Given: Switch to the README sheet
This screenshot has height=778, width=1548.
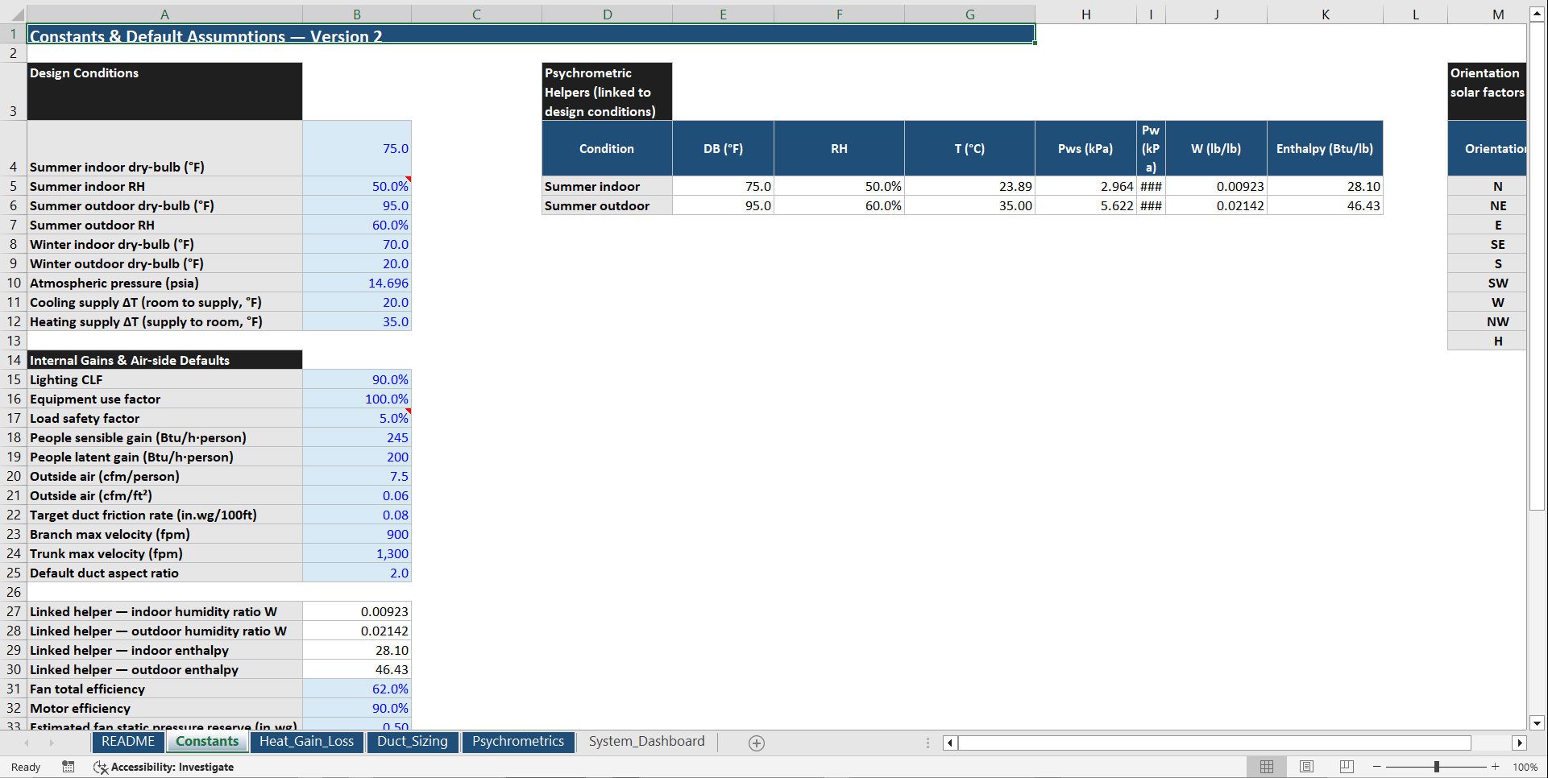Looking at the screenshot, I should [127, 741].
